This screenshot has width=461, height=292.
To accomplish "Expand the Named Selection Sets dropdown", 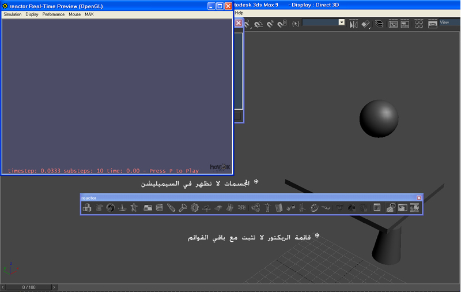I will [341, 23].
